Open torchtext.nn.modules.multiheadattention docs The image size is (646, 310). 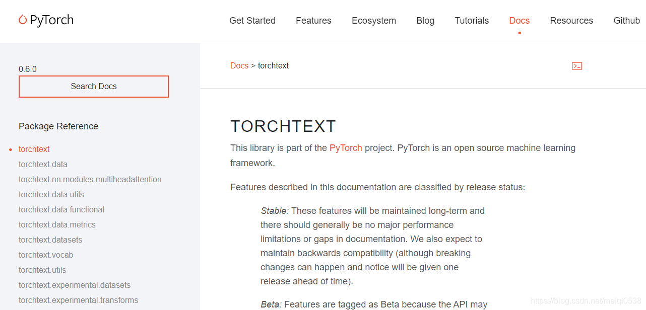pos(90,179)
